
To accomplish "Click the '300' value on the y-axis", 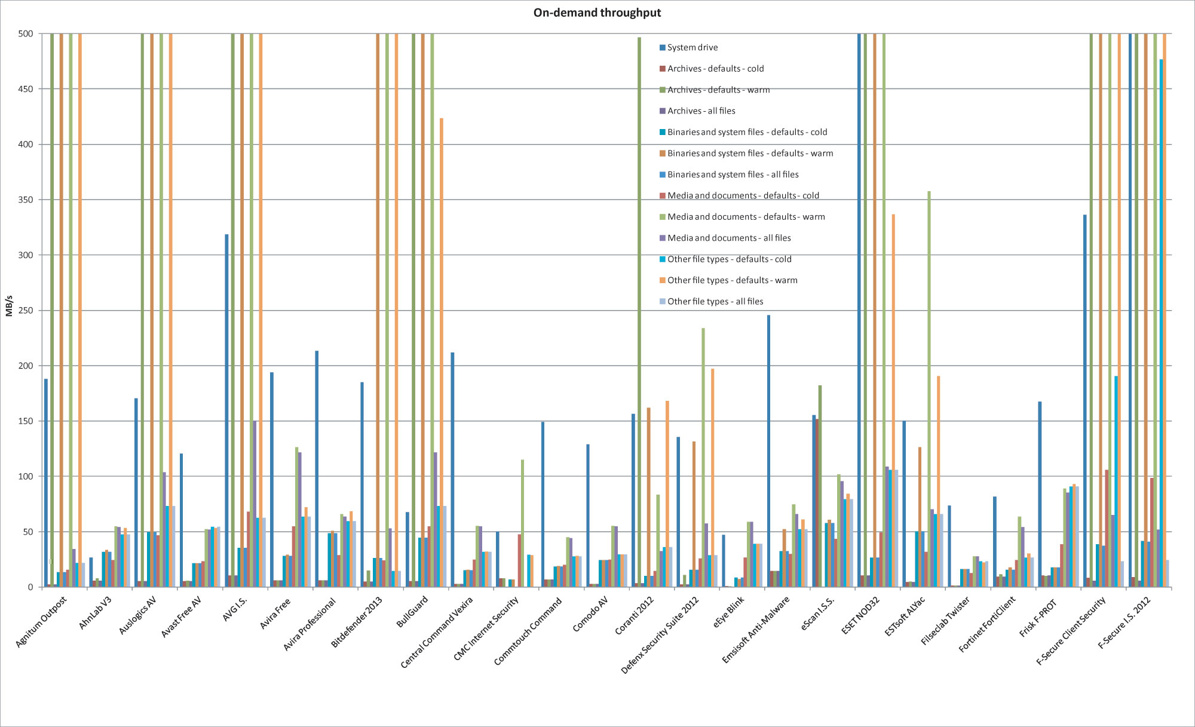I will 26,255.
